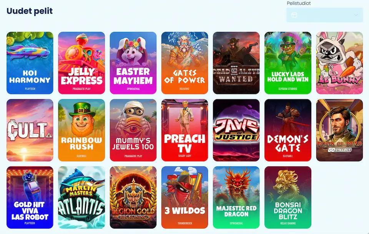
Task: Open the Pelistudiot dropdown
Action: pos(324,15)
